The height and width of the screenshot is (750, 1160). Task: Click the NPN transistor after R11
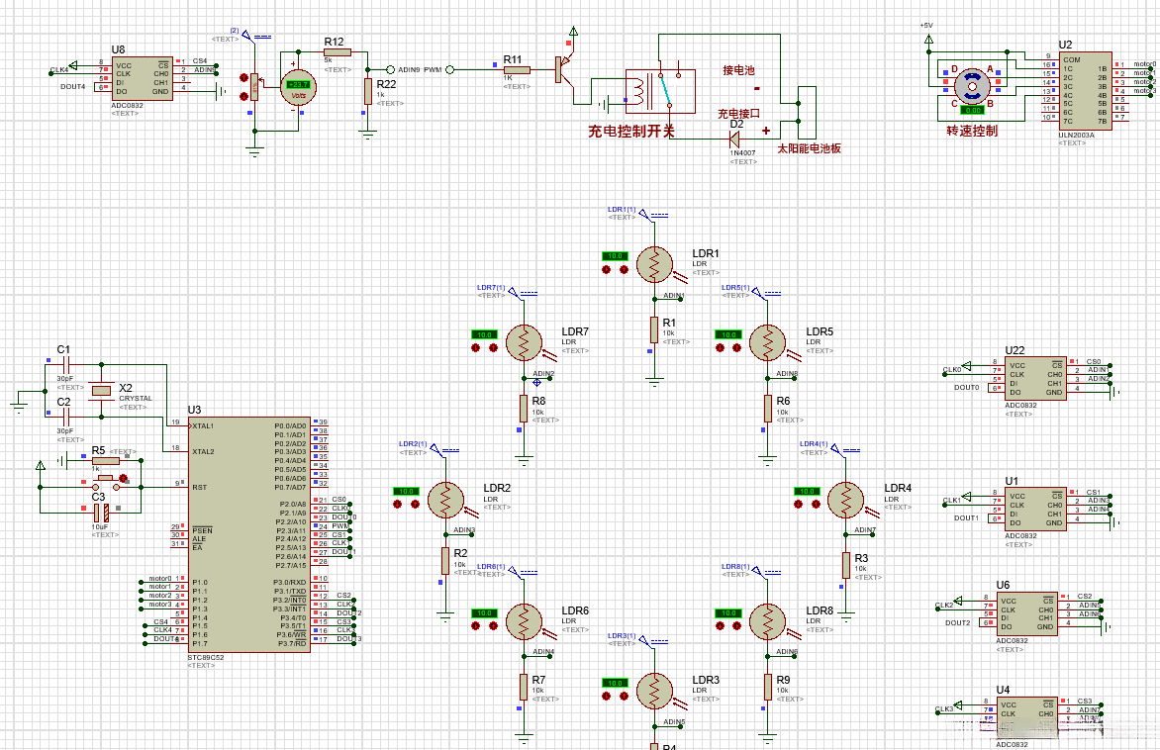564,70
